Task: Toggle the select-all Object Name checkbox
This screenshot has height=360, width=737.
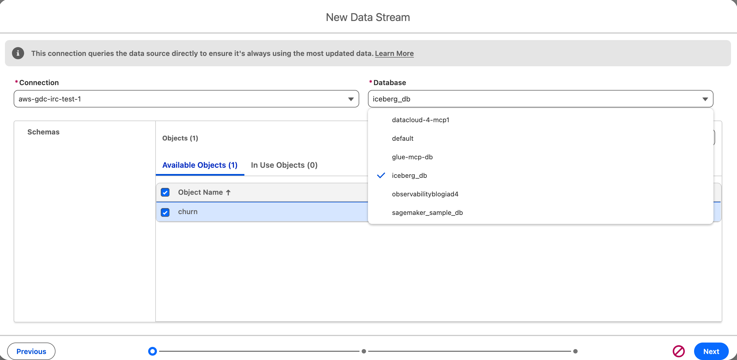Action: (165, 193)
